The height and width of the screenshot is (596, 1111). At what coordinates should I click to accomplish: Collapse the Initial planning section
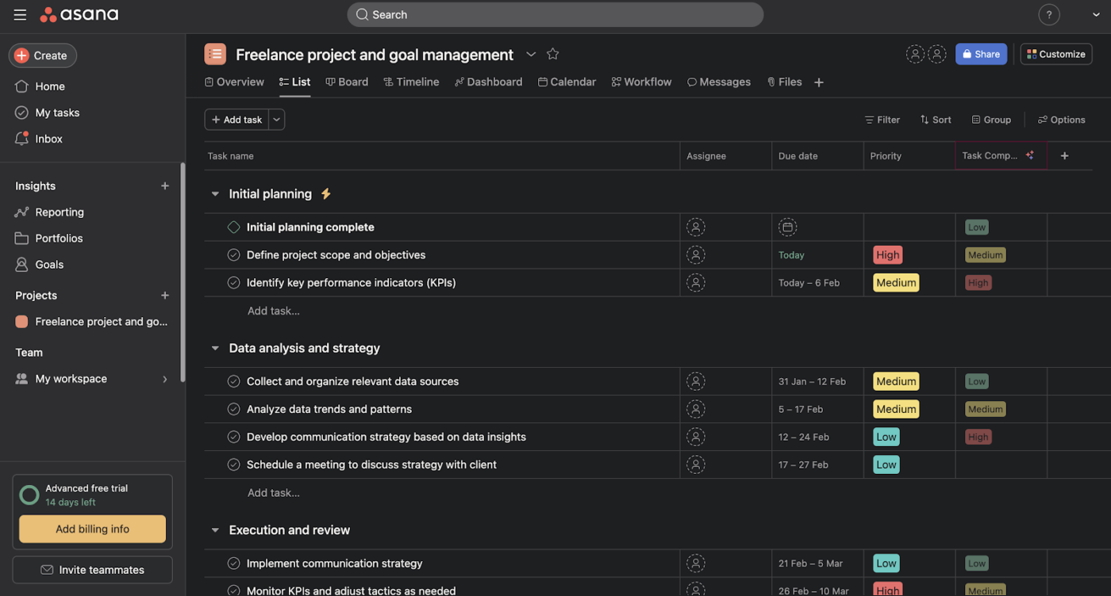click(x=215, y=194)
